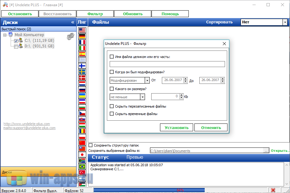Open the 'Модифицирован' dropdown
This screenshot has width=290, height=193.
point(147,80)
